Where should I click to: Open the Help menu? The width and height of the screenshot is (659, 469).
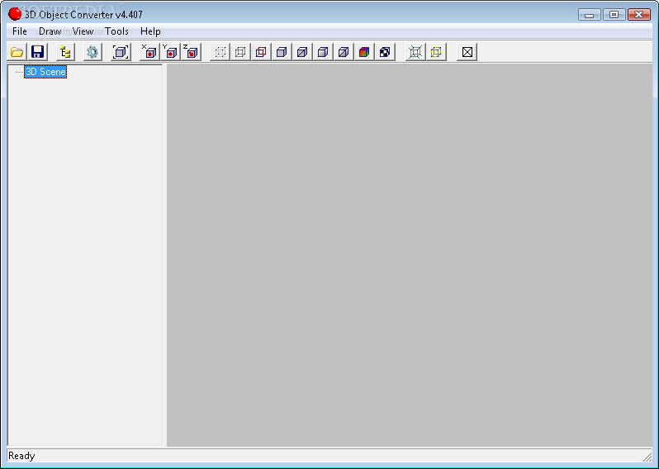pos(150,31)
